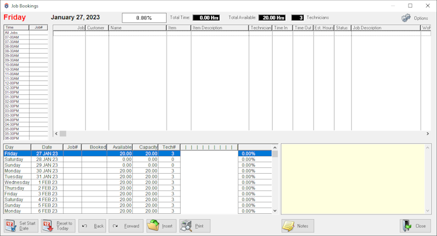Image resolution: width=437 pixels, height=236 pixels.
Task: Click the Print magnifier icon
Action: pyautogui.click(x=186, y=226)
